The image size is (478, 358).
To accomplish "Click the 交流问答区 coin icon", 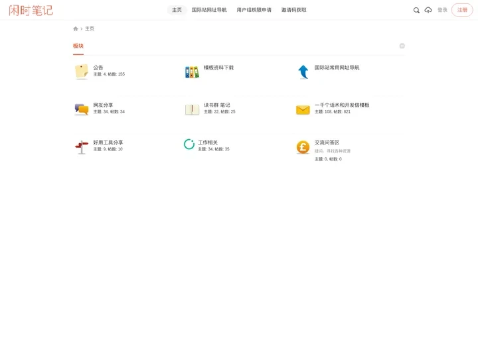I will coord(303,147).
